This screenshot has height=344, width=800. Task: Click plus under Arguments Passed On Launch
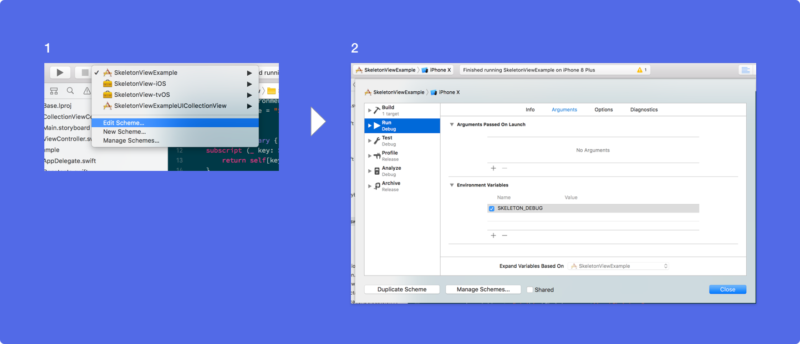(493, 168)
